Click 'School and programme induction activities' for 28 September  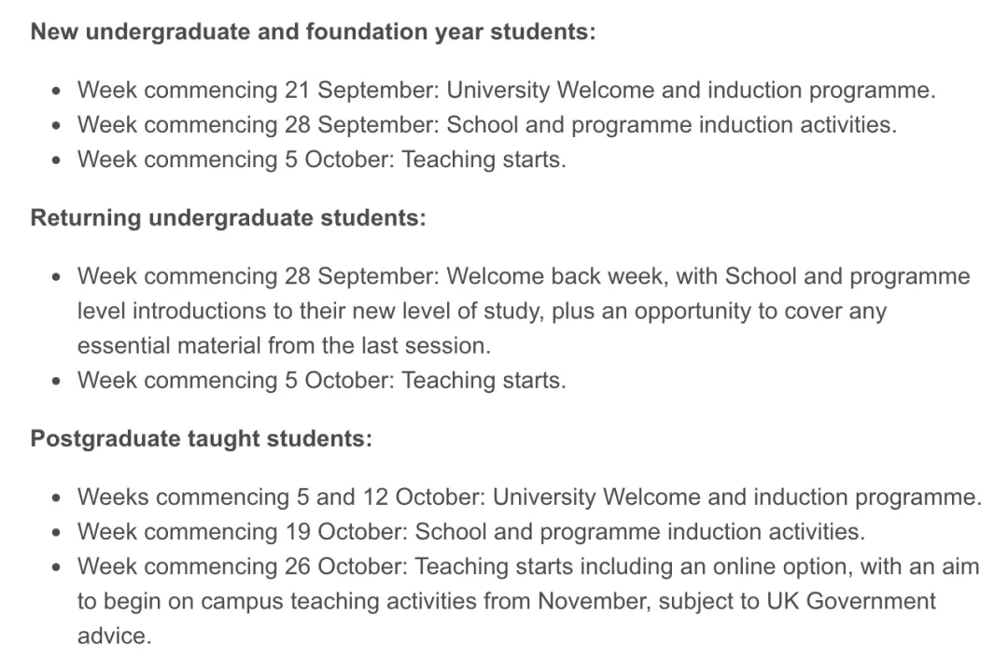(x=672, y=125)
